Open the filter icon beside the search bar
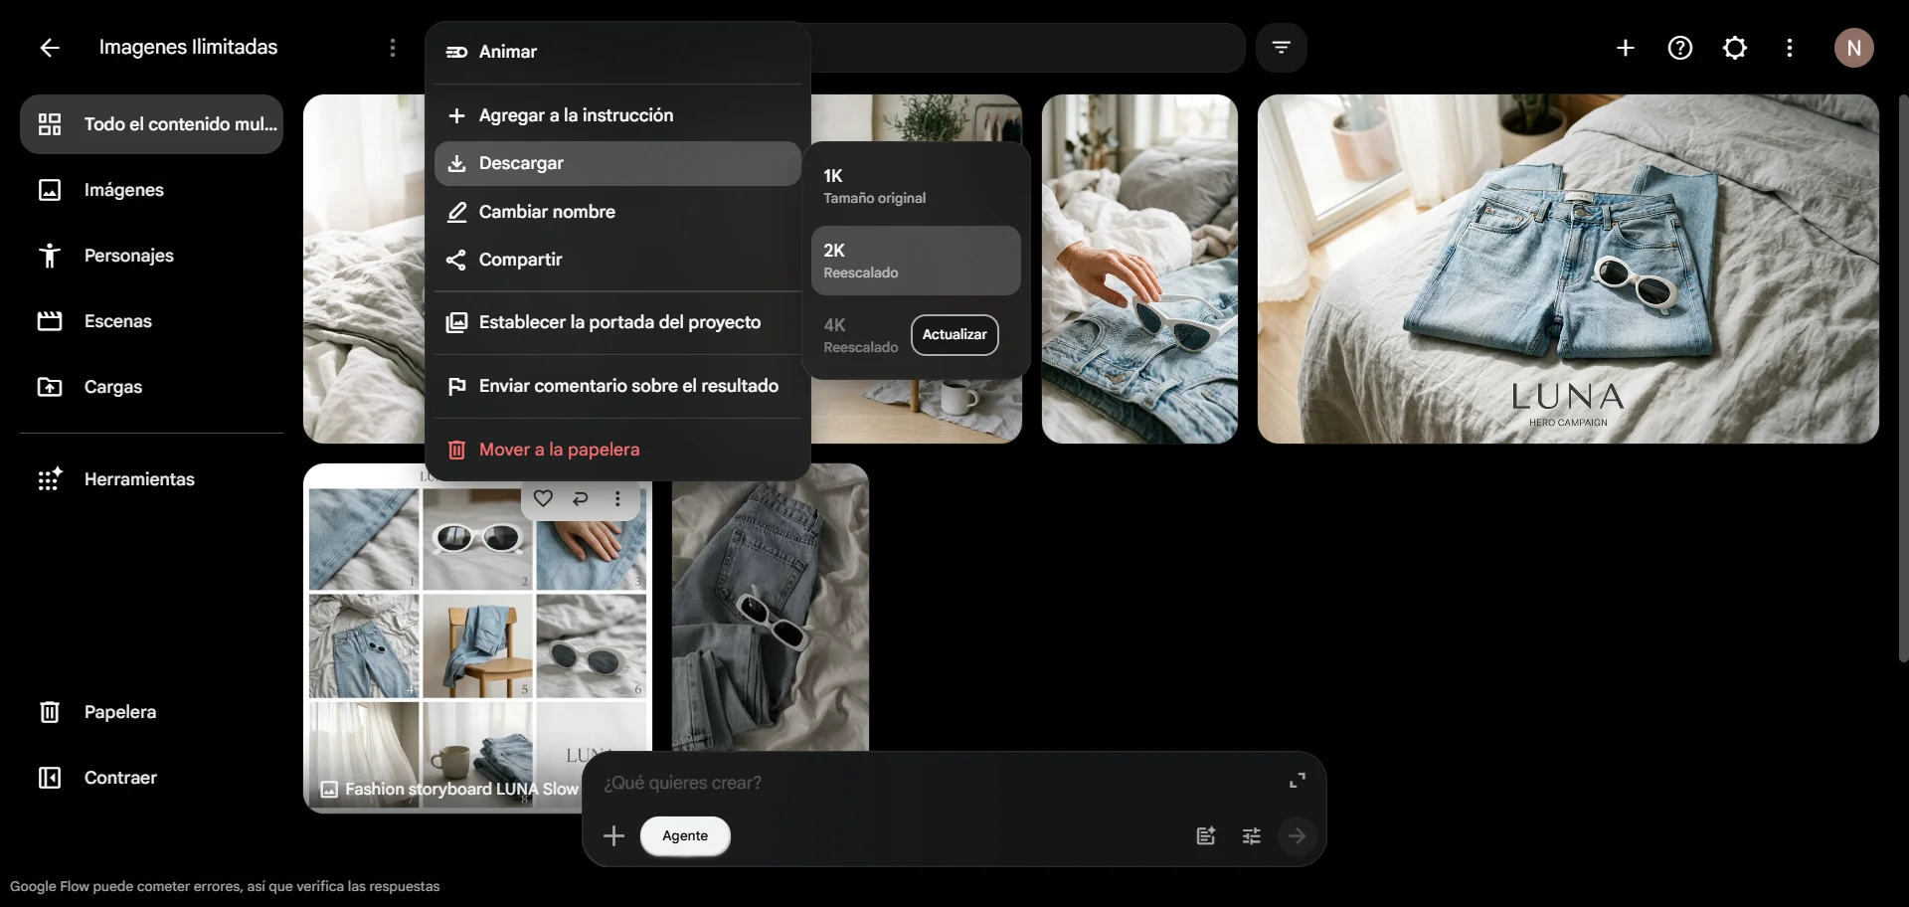1909x907 pixels. (x=1281, y=48)
